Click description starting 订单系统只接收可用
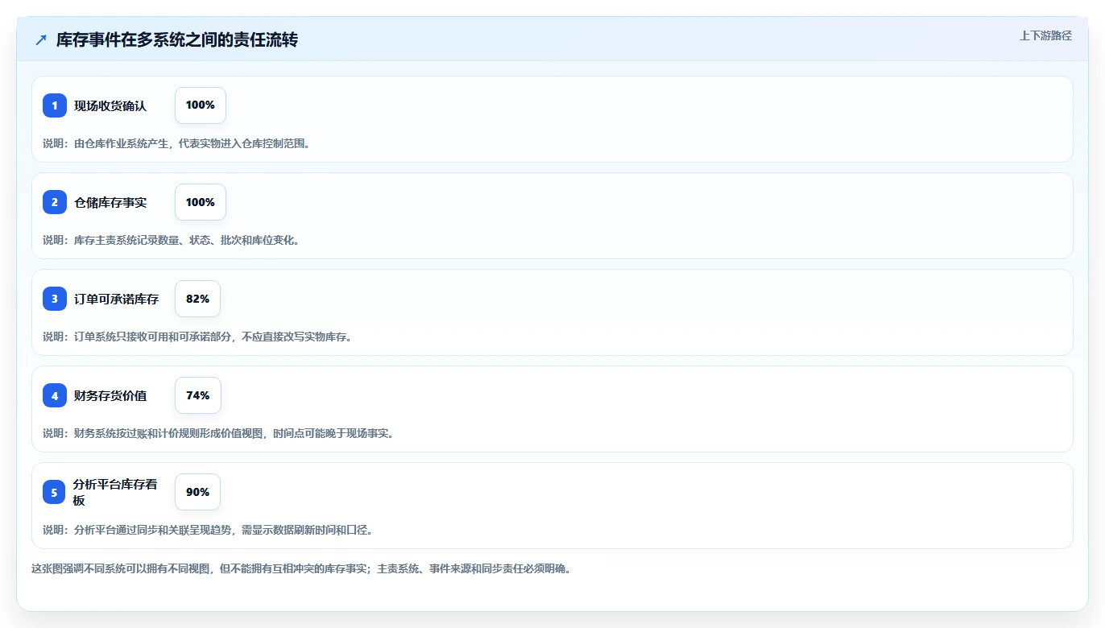Viewport: 1105px width, 628px height. 197,337
